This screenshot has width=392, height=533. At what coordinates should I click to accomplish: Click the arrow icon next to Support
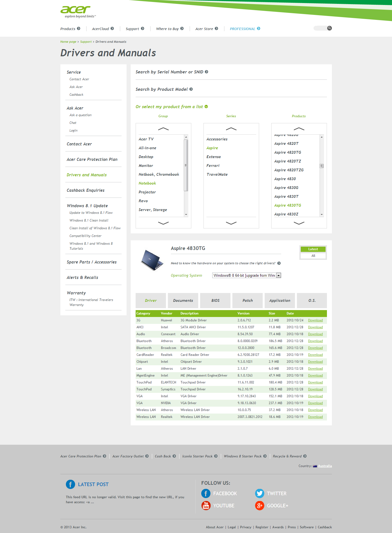(143, 28)
